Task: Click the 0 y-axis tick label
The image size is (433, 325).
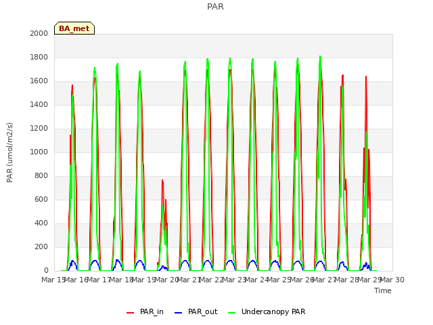Action: point(46,271)
